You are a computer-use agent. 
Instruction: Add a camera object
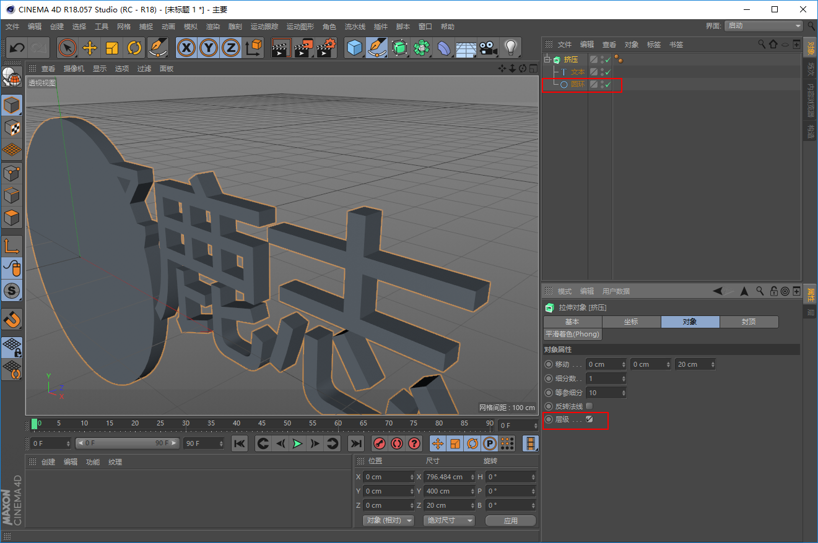click(489, 48)
